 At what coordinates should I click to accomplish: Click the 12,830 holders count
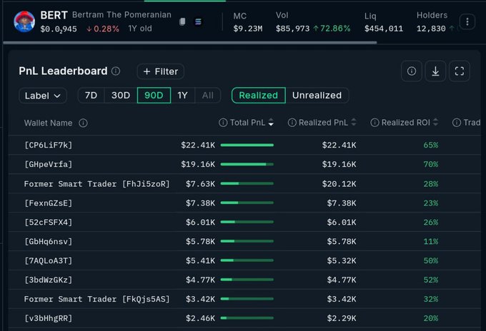(x=431, y=29)
